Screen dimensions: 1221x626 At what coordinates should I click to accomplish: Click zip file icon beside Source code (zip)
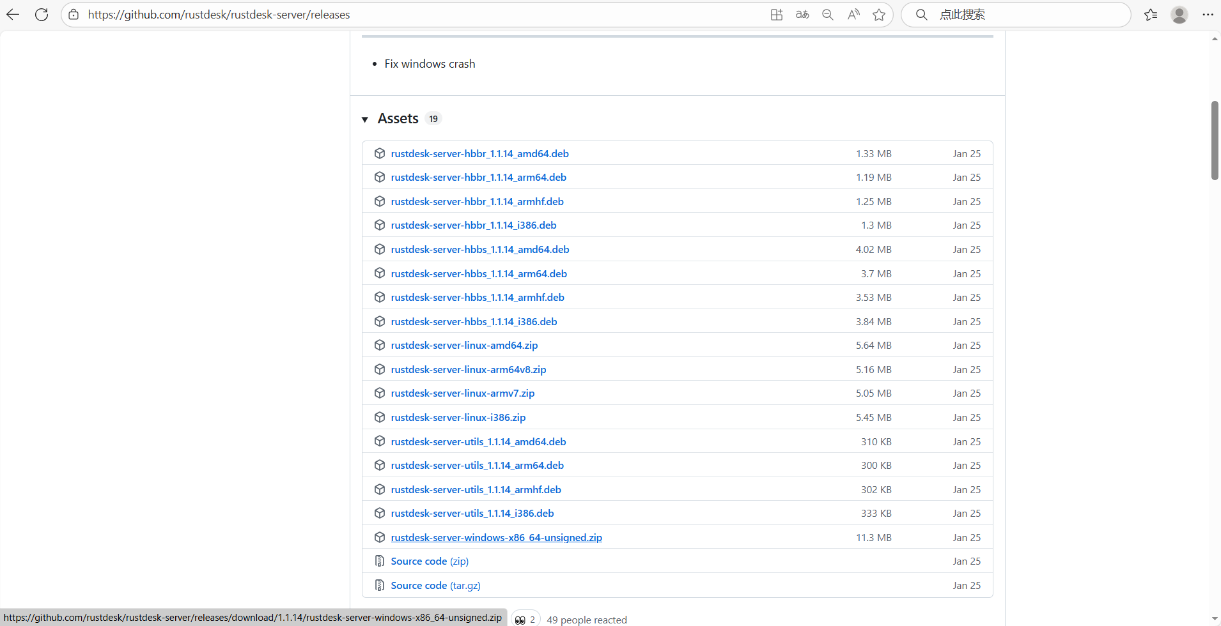click(x=380, y=561)
